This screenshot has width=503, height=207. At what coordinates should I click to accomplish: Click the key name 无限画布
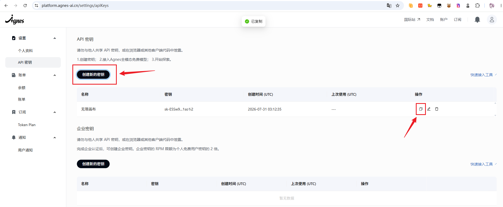89,109
